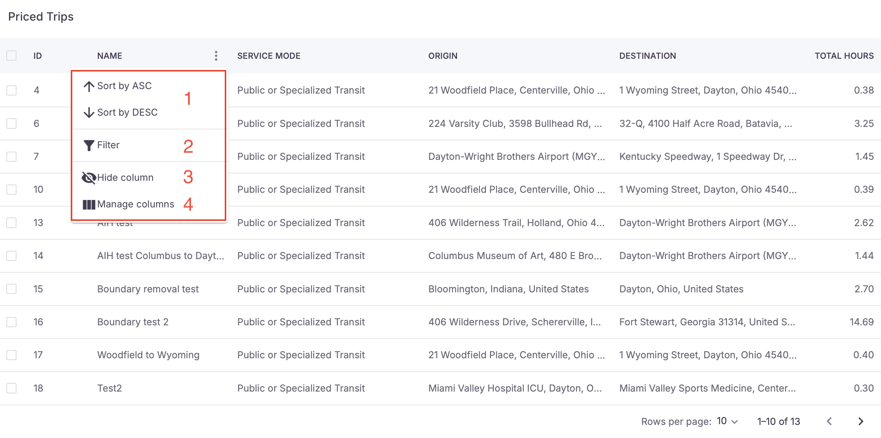Screen dimensions: 881x438
Task: Go to next page of trips
Action: click(861, 422)
